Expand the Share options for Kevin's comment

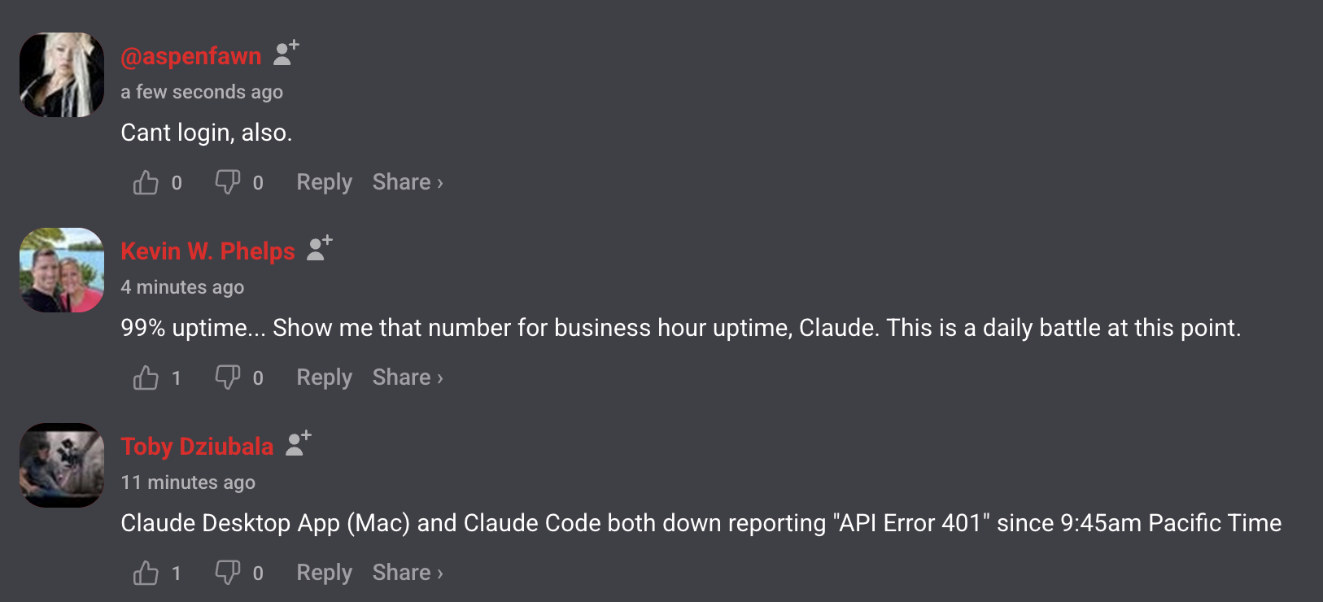pos(407,377)
